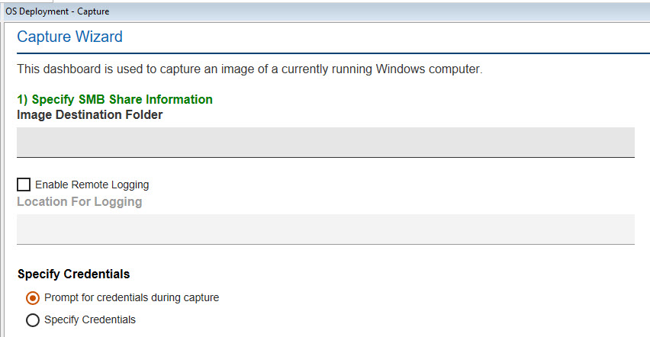Click the Image Destination Folder text field
This screenshot has width=650, height=337.
(326, 142)
